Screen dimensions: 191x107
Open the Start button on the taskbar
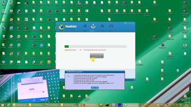(x=2, y=105)
